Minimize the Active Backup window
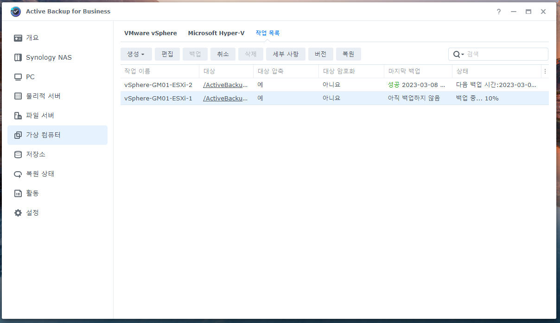 point(514,12)
